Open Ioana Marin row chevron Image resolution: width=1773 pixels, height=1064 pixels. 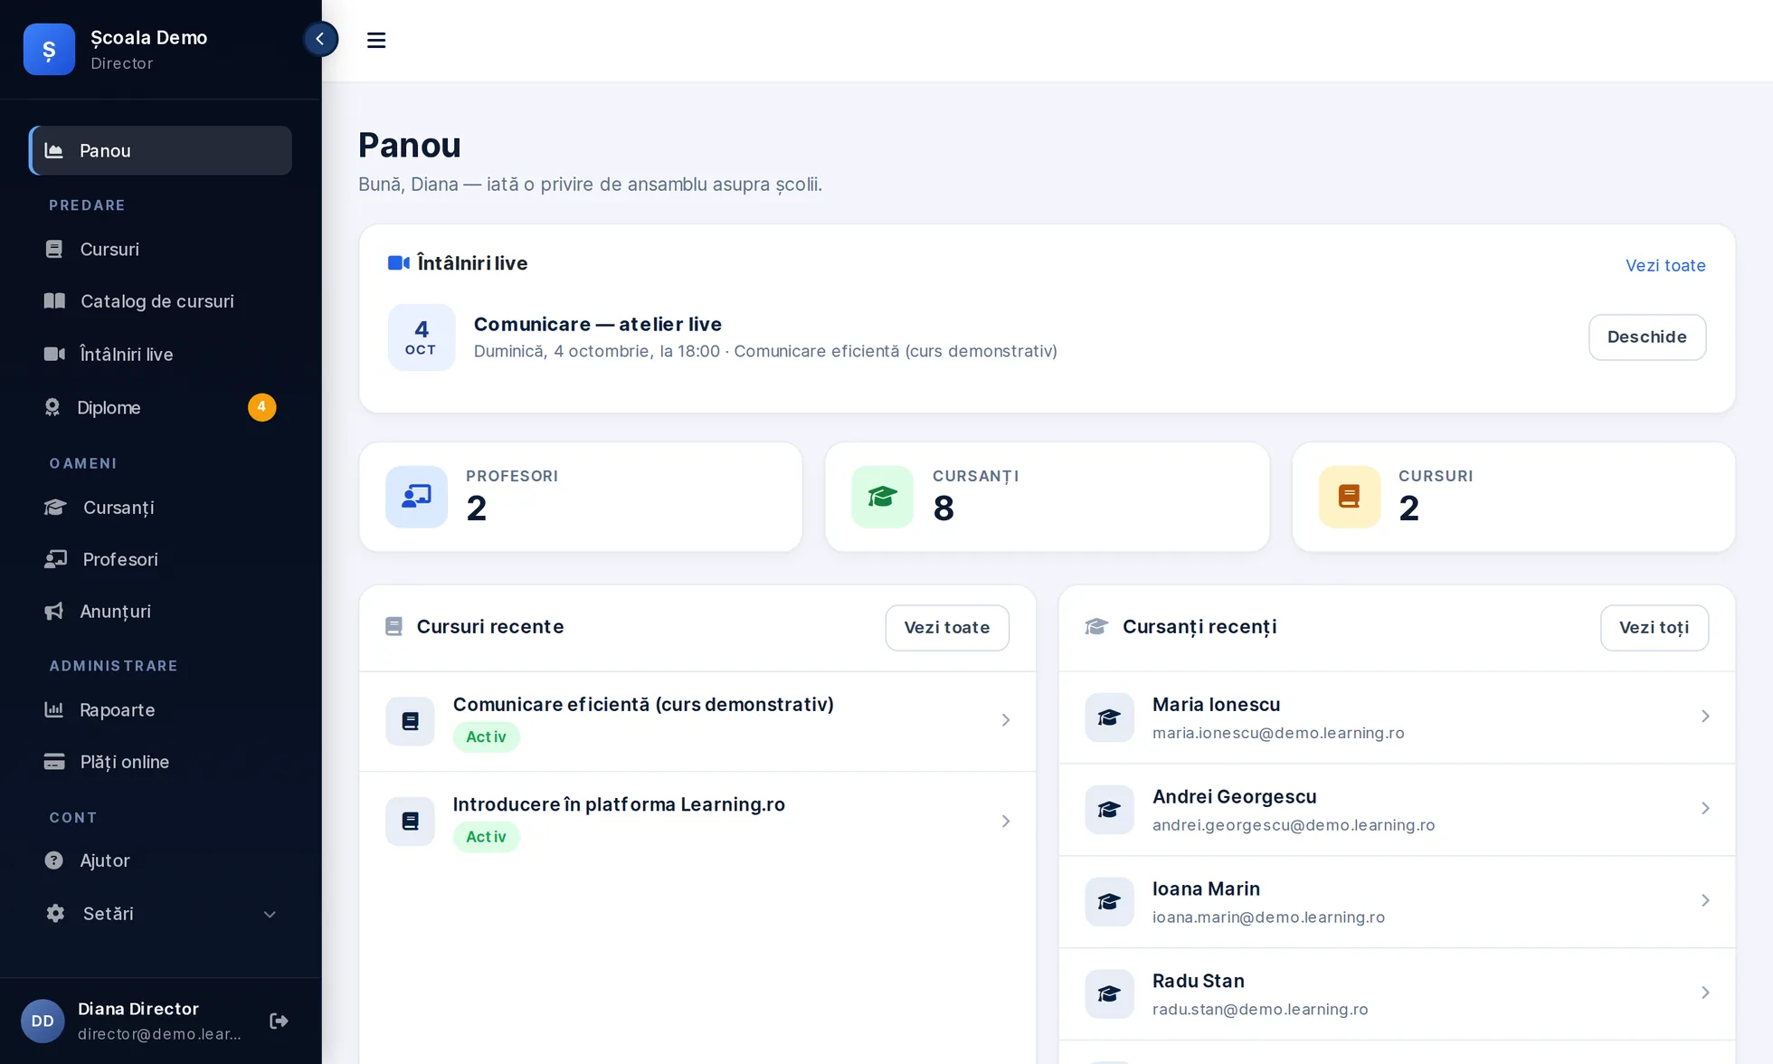point(1705,901)
